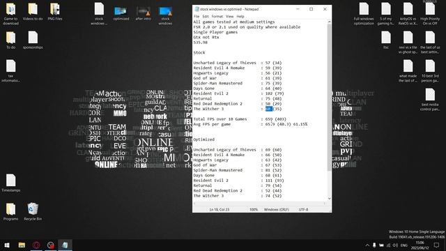This screenshot has width=446, height=251.
Task: Select the 'optimized' video file on desktop
Action: click(121, 13)
